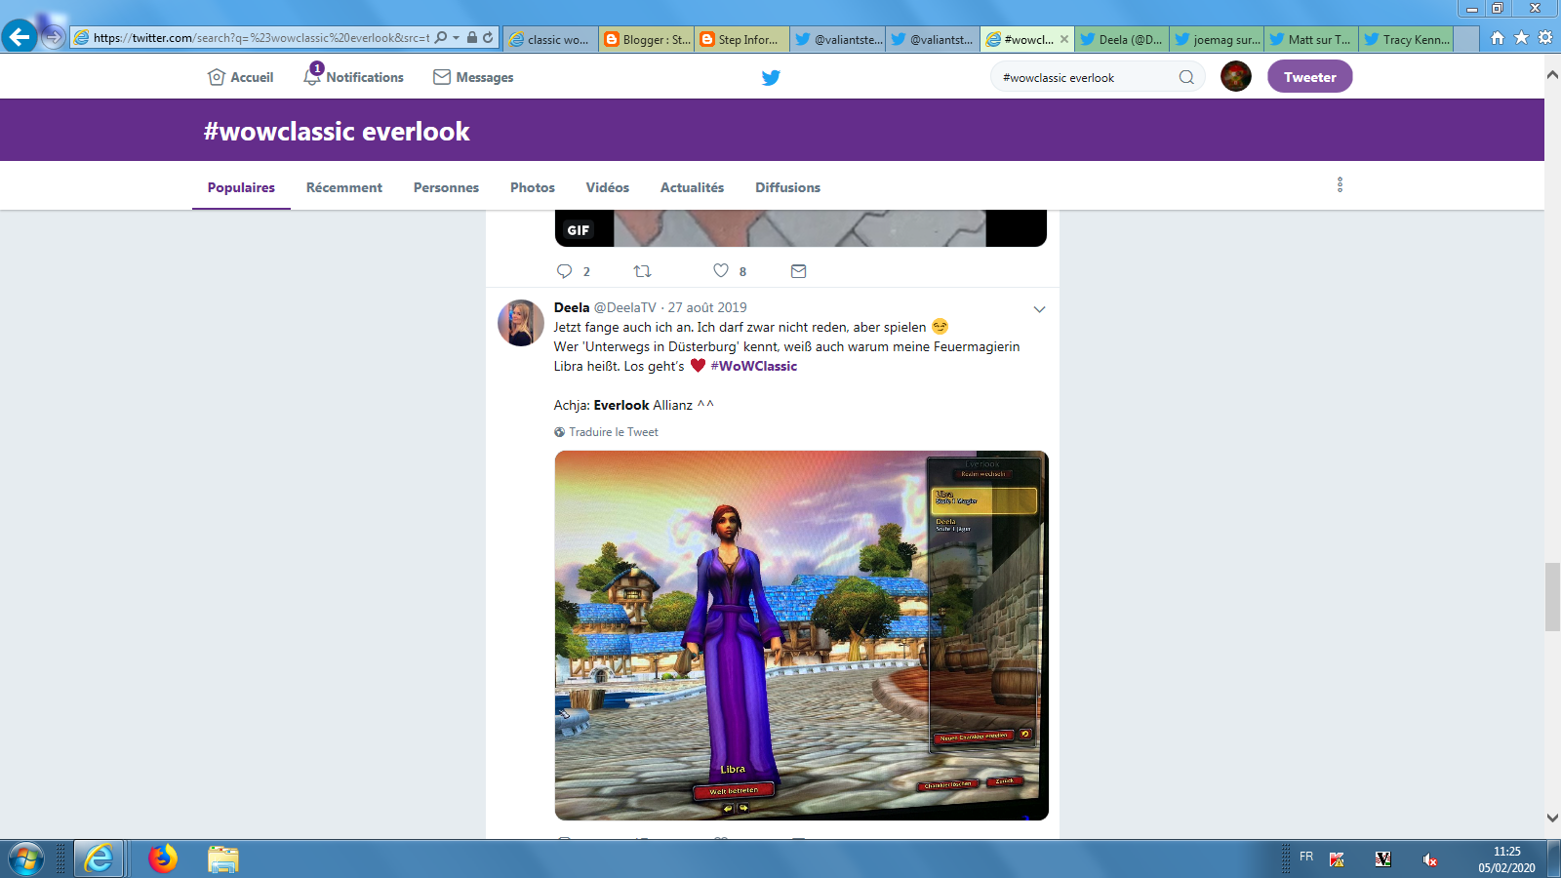The height and width of the screenshot is (878, 1561).
Task: Open Windows Explorer folder from taskbar
Action: (x=222, y=858)
